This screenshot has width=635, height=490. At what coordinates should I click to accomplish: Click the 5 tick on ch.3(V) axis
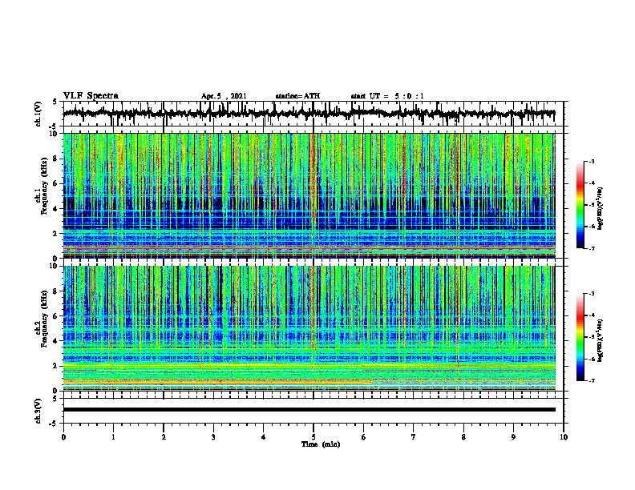55,399
